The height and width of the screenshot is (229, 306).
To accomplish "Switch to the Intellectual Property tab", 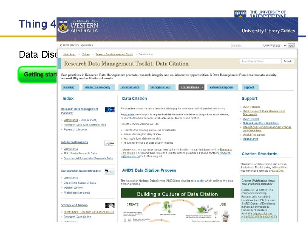I will (x=98, y=87).
